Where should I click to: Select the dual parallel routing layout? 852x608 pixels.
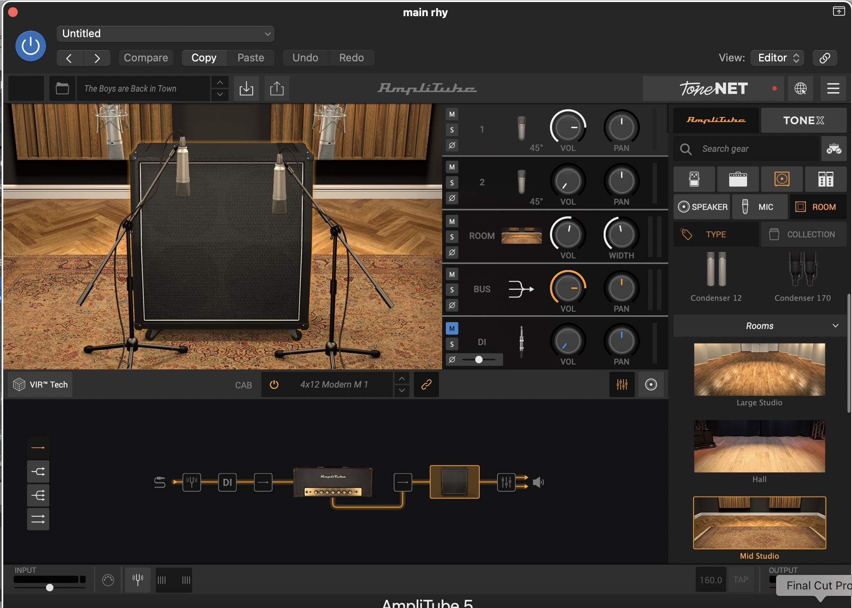(x=38, y=519)
